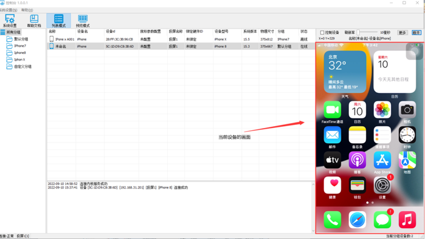Open FaceTime app on mirrored phone

coord(333,110)
